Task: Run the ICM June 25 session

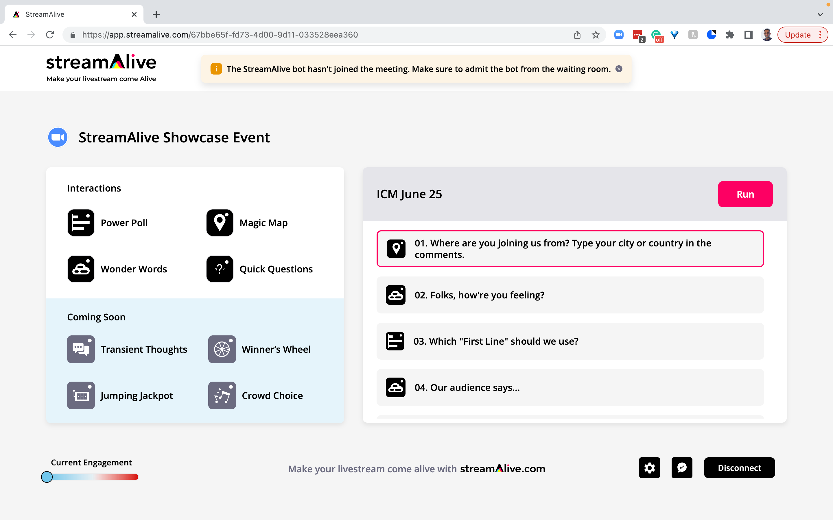Action: pyautogui.click(x=745, y=194)
